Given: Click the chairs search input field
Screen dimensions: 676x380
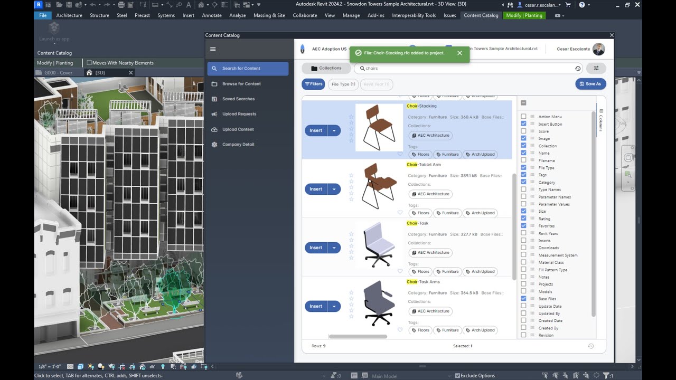Looking at the screenshot, I should 467,68.
